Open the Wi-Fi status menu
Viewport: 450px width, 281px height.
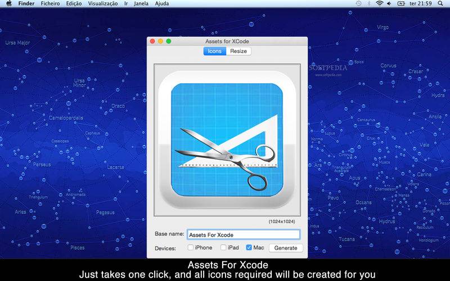379,3
